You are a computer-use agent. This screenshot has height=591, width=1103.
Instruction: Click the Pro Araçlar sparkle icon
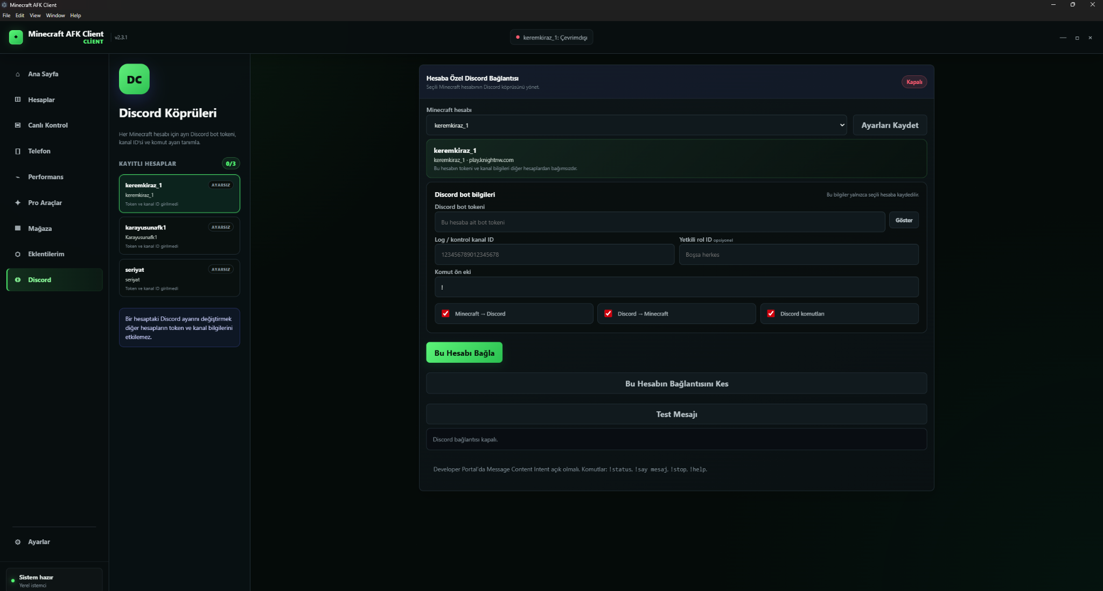pyautogui.click(x=18, y=203)
